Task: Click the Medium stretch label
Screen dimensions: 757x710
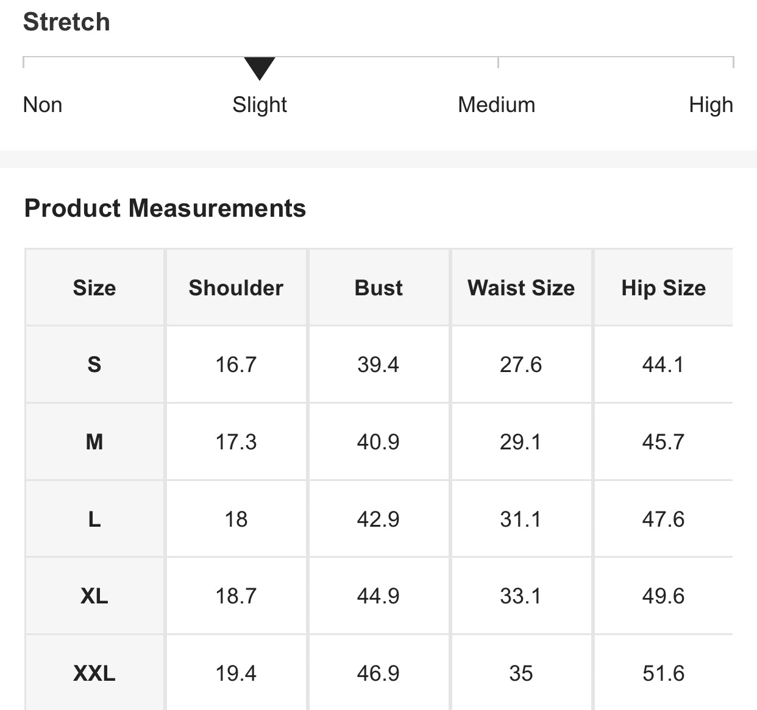Action: (x=496, y=105)
